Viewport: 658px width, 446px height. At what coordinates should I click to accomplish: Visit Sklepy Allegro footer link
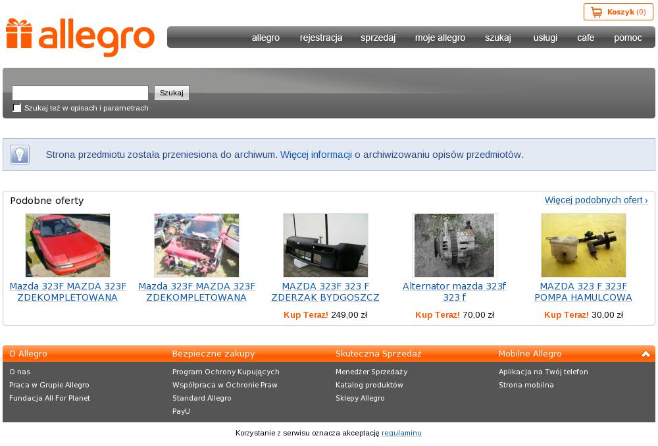pyautogui.click(x=360, y=398)
